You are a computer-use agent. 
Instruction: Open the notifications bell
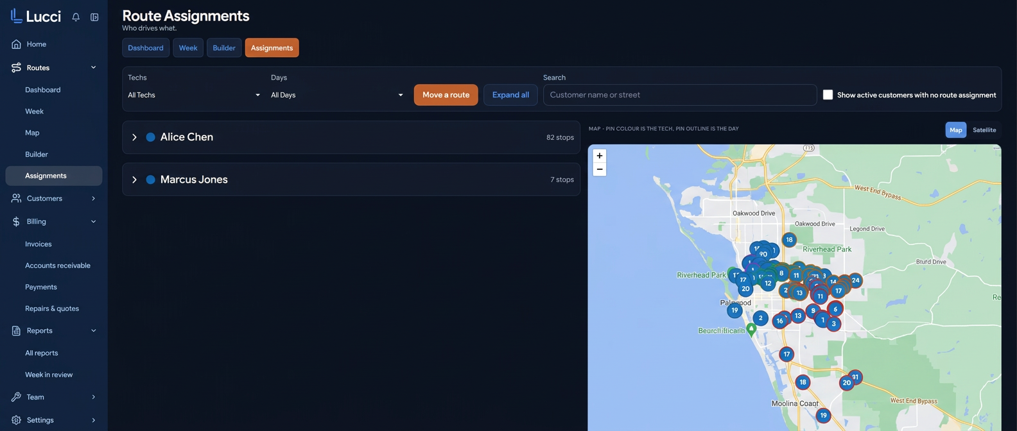click(x=76, y=17)
